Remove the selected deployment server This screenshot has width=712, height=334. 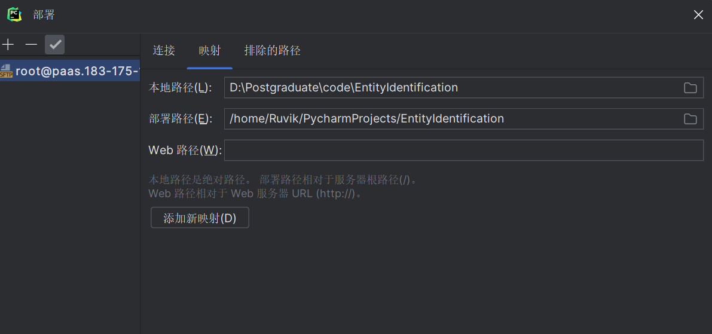(31, 45)
